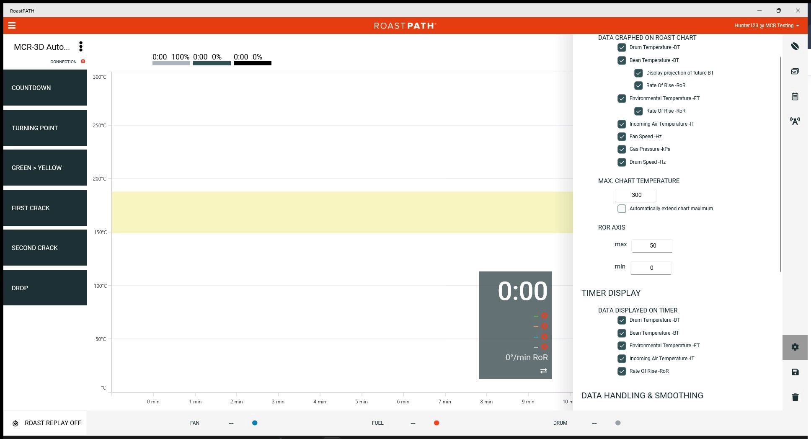This screenshot has height=439, width=811.
Task: Click the red icon beside orange timer dash
Action: click(544, 326)
